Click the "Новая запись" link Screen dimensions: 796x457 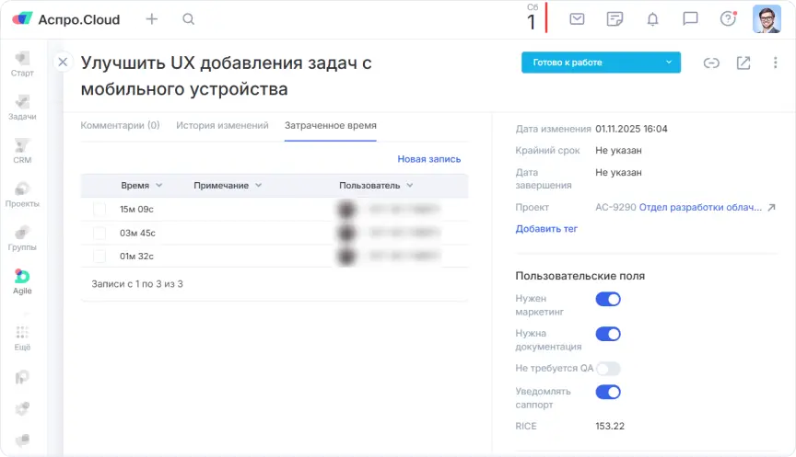pyautogui.click(x=428, y=159)
